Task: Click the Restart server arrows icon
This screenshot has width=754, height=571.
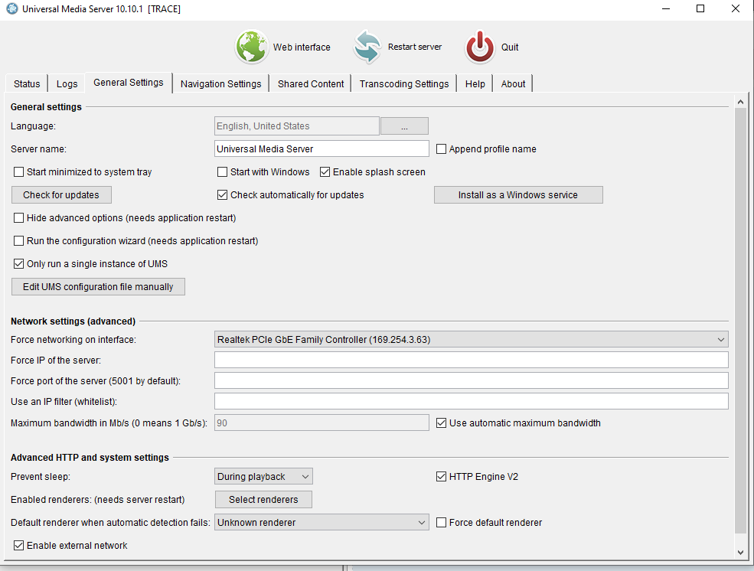Action: (367, 47)
